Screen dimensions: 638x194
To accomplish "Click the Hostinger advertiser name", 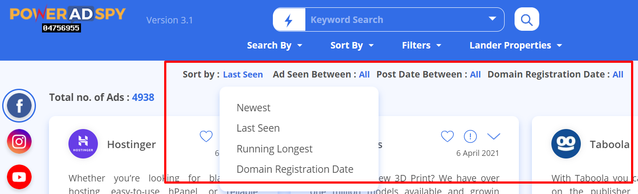I will (x=132, y=145).
